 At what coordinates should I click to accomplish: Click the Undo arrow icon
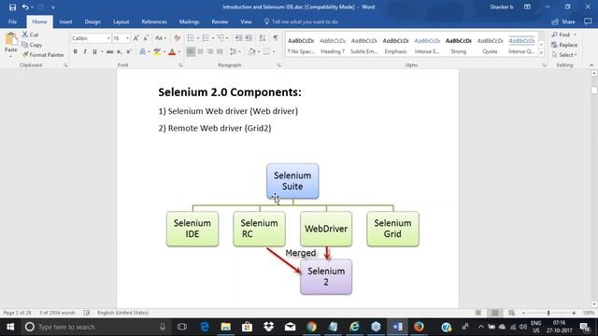pyautogui.click(x=25, y=7)
